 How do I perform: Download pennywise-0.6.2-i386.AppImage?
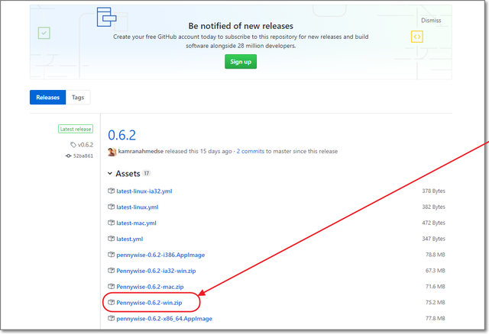[160, 255]
